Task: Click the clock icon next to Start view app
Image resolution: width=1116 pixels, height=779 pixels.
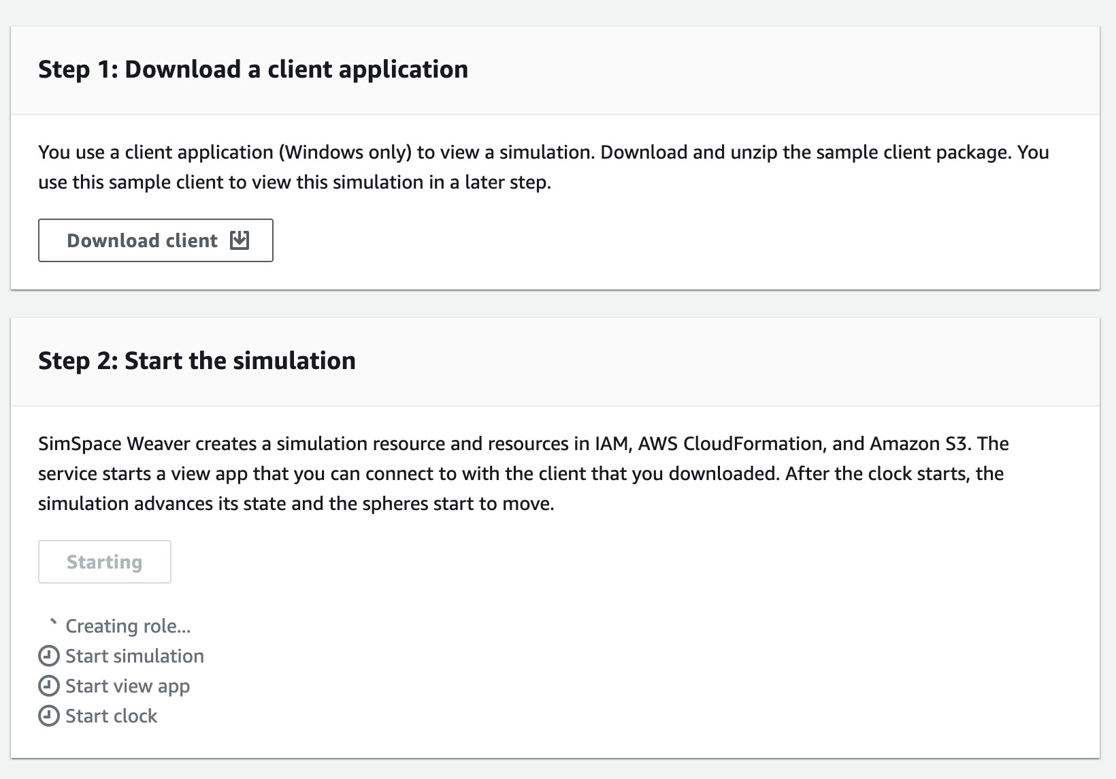Action: [48, 686]
